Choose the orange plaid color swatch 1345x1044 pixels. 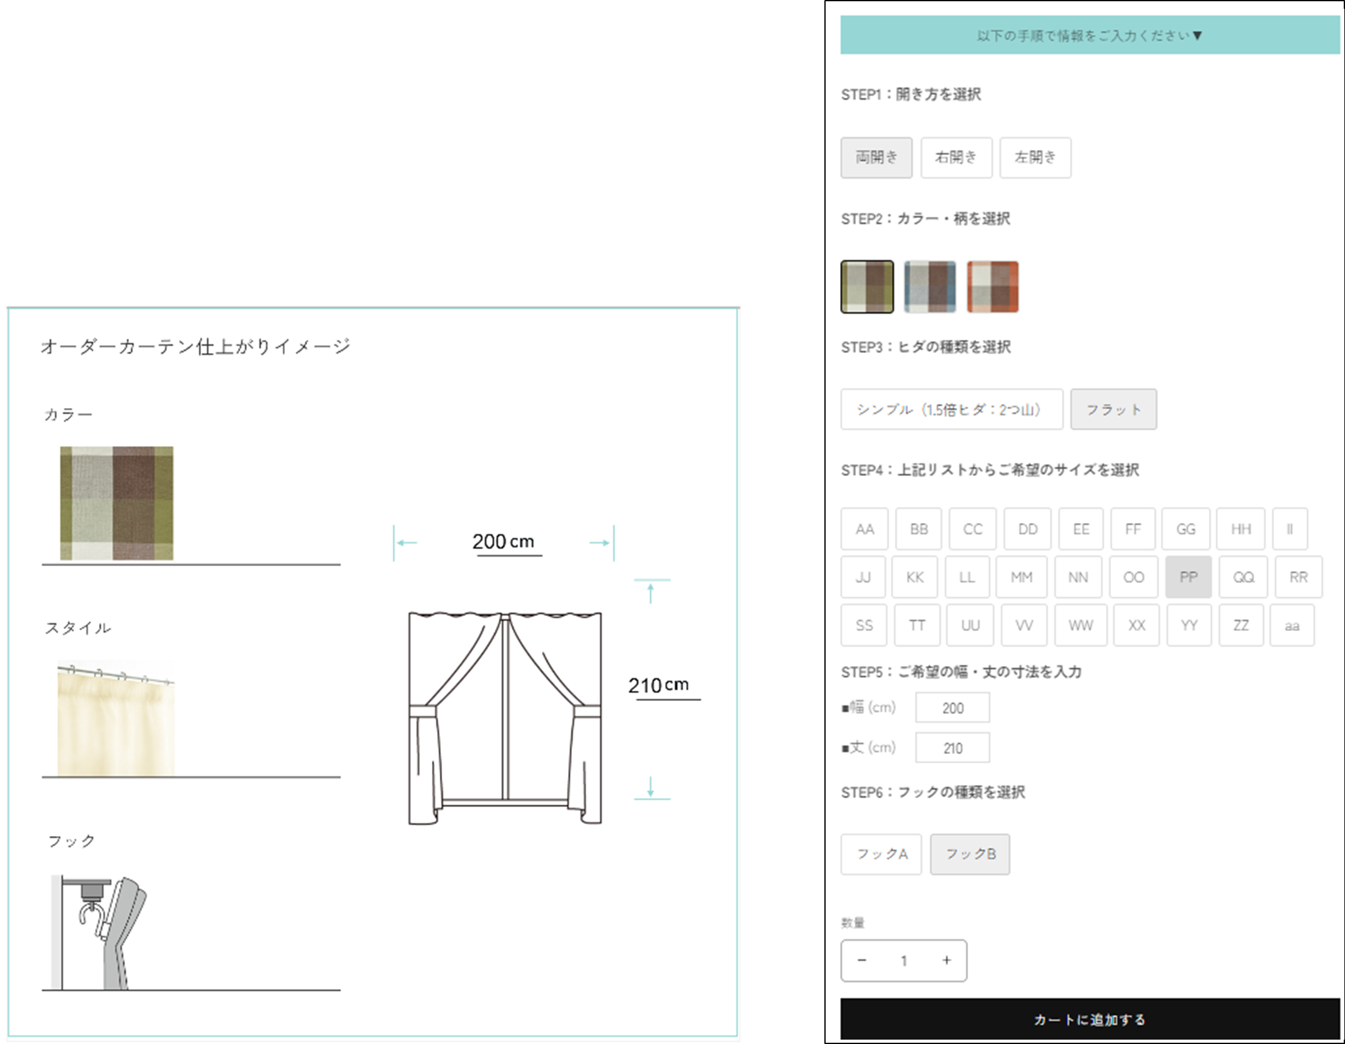[992, 287]
